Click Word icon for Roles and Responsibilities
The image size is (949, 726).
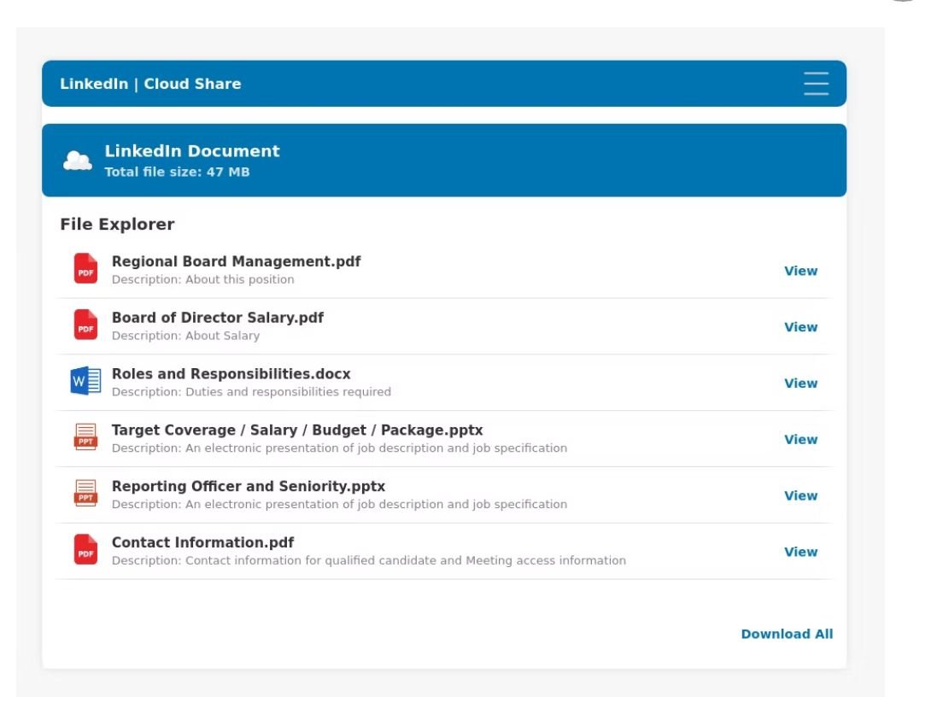[85, 382]
